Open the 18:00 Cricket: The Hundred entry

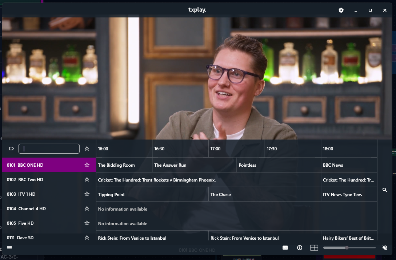point(349,180)
